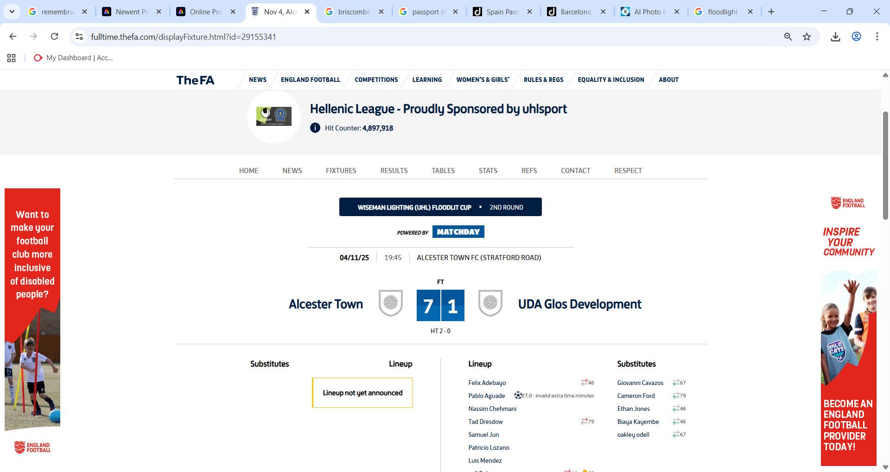
Task: Click the Wiseman Lighting Floodlit Cup banner
Action: [x=440, y=207]
